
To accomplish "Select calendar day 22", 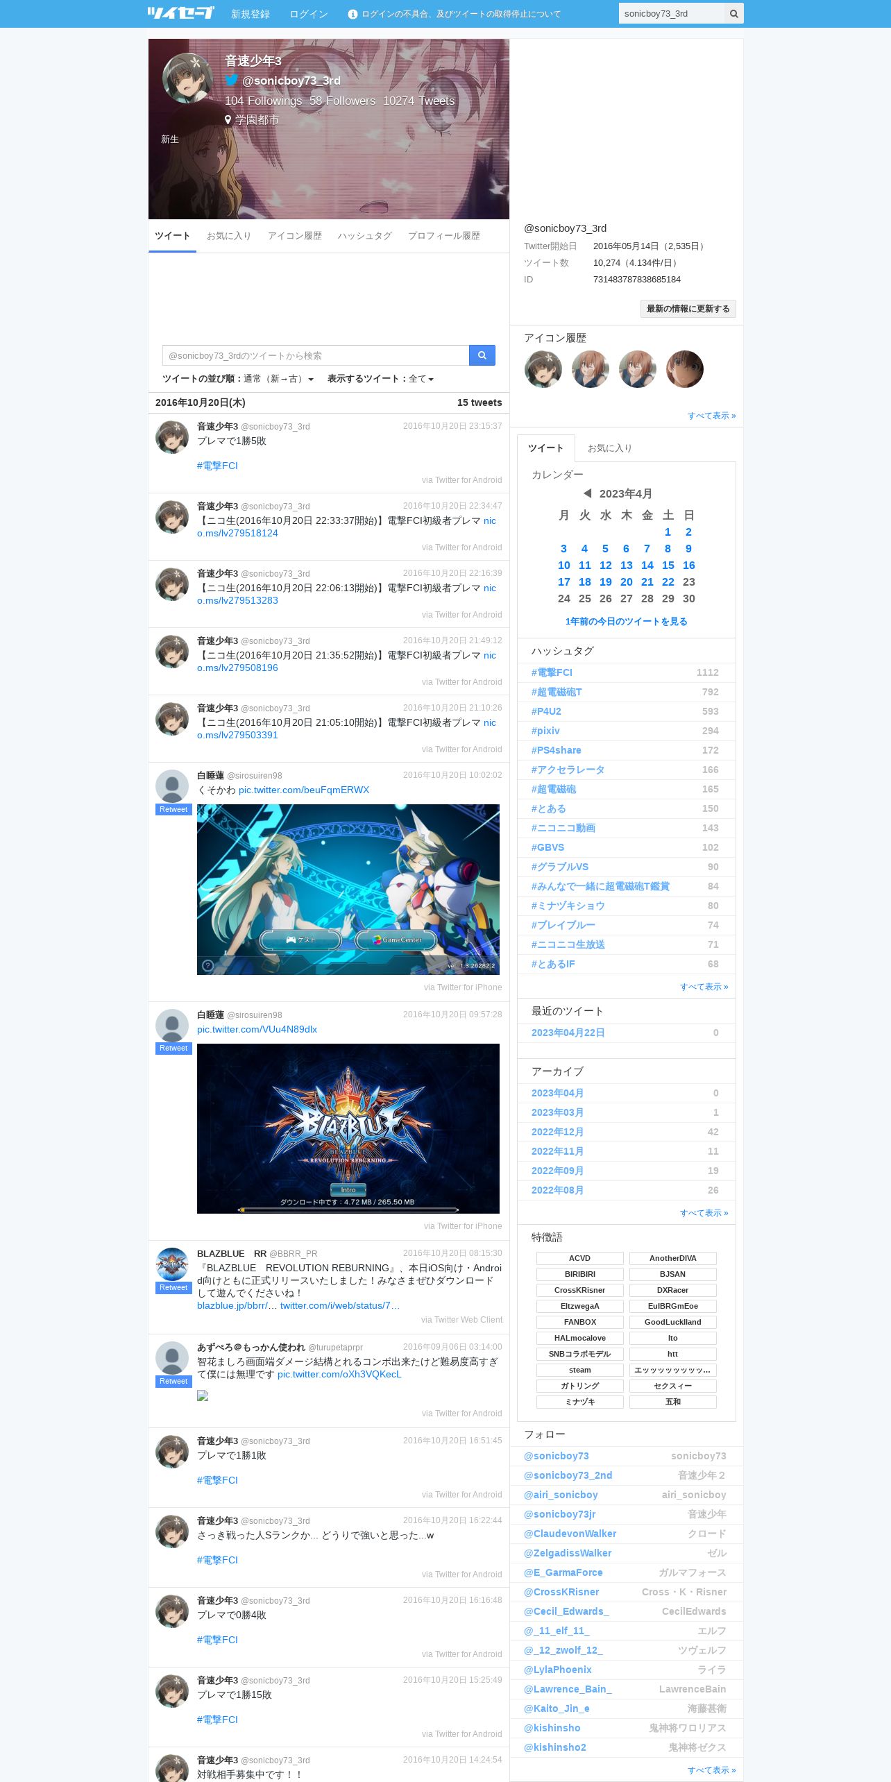I will (668, 582).
